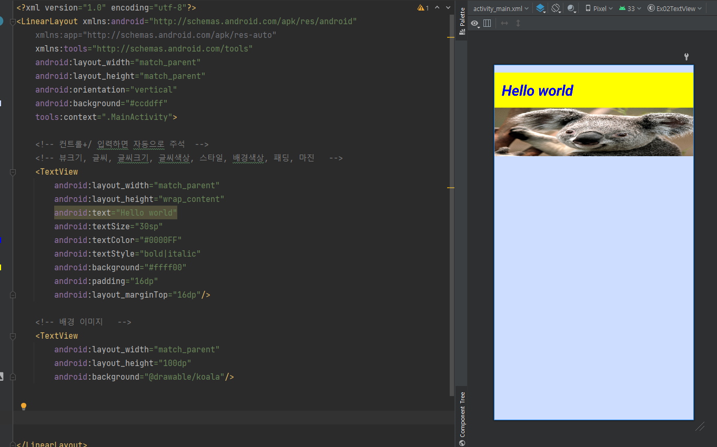Image resolution: width=717 pixels, height=447 pixels.
Task: Click the yellow #ffff00 gutter color swatch
Action: click(1, 267)
